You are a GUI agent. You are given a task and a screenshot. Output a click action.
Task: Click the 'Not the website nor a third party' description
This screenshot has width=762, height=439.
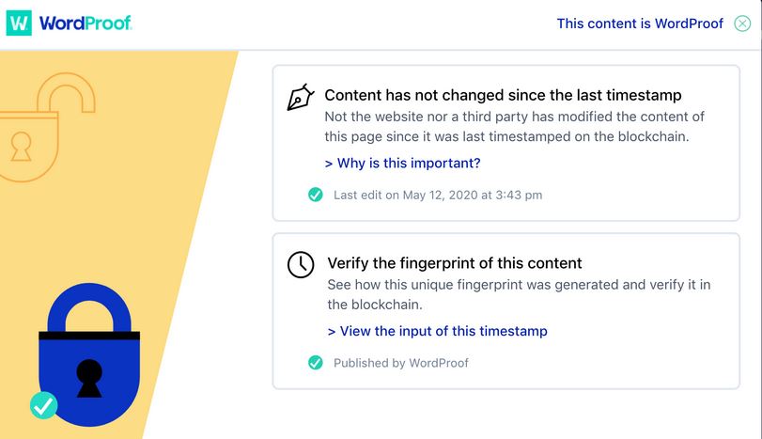click(x=514, y=126)
